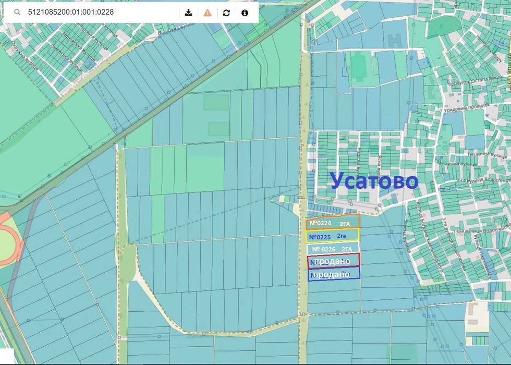Image resolution: width=511 pixels, height=365 pixels.
Task: Click the refresh arrows icon
Action: 226,13
